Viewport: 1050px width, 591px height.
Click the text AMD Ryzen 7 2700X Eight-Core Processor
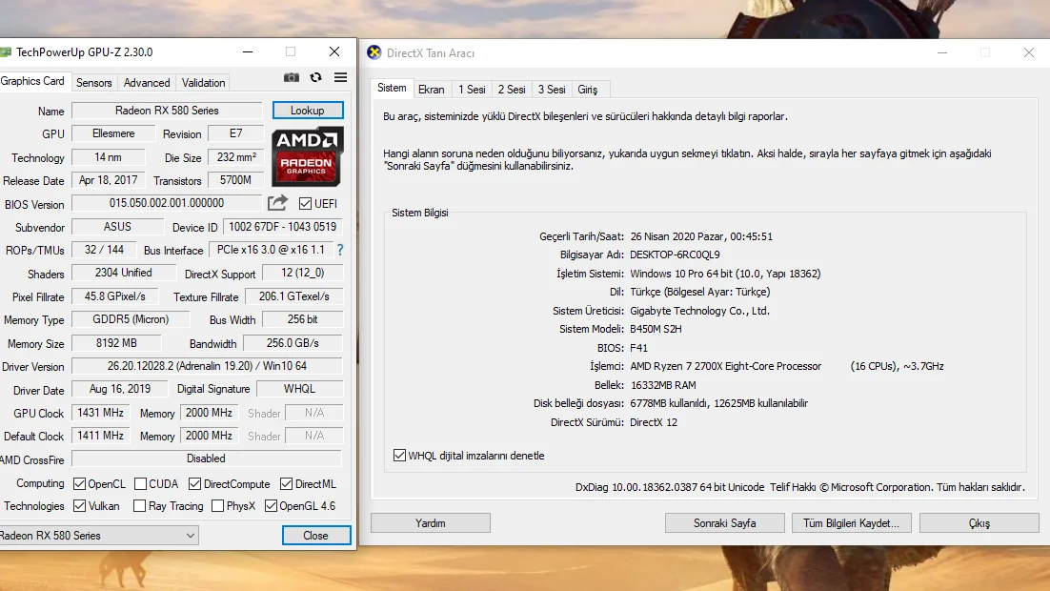tap(725, 367)
